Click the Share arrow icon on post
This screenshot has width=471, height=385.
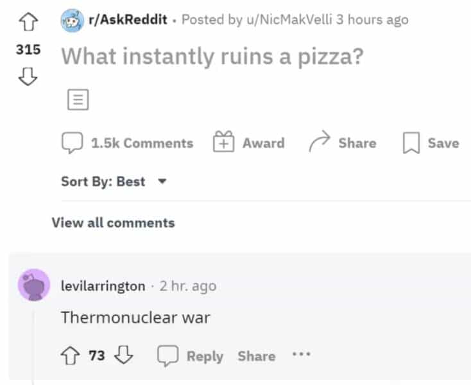click(319, 142)
